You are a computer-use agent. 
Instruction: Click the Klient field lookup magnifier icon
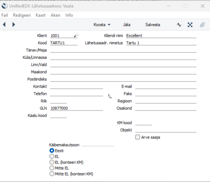pyautogui.click(x=76, y=35)
